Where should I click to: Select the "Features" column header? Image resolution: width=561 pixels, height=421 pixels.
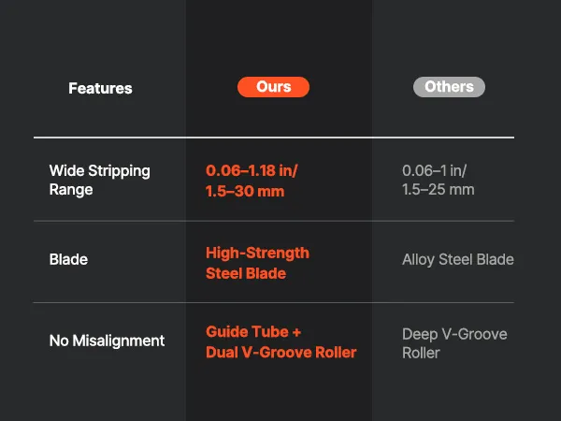pyautogui.click(x=100, y=89)
